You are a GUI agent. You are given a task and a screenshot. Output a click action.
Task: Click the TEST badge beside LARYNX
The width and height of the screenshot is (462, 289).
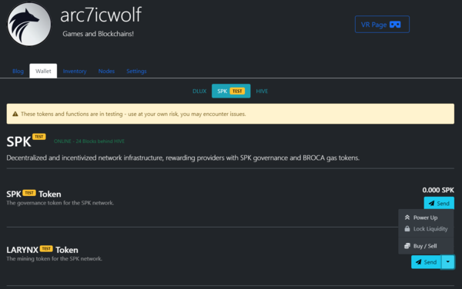tap(46, 249)
